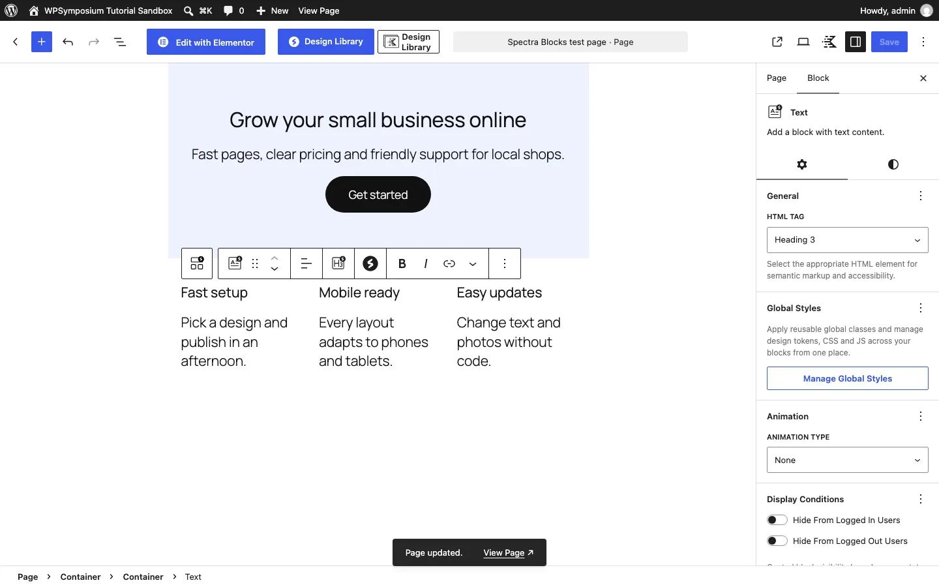Open the HTML Tag dropdown
This screenshot has width=939, height=587.
(x=848, y=240)
